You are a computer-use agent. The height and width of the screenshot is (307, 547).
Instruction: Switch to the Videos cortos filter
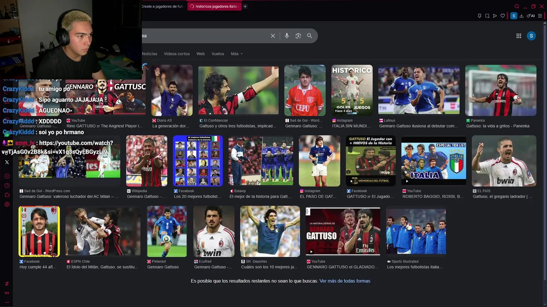176,54
